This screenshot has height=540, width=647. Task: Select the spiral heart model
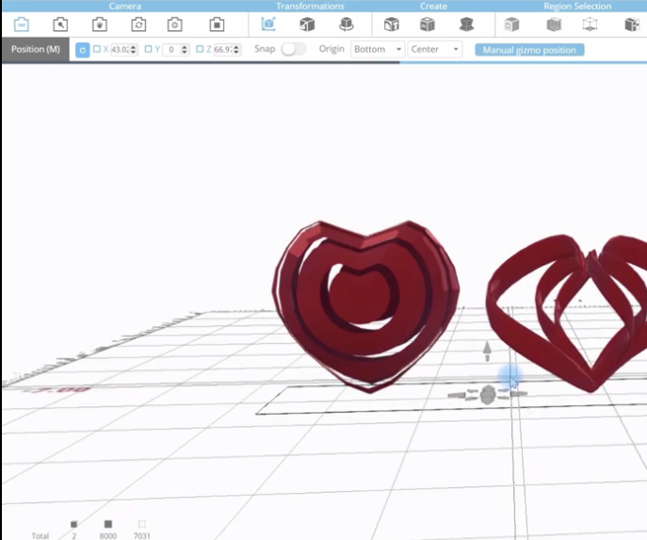tap(365, 306)
